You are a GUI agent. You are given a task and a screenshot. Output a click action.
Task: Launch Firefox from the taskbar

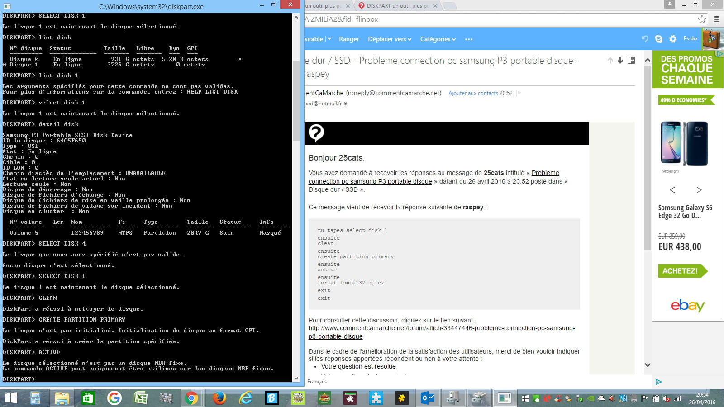[219, 398]
